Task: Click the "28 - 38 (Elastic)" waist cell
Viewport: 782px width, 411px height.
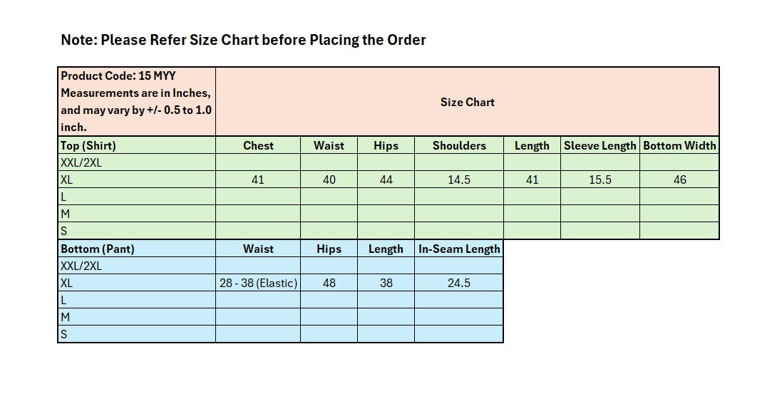Action: pyautogui.click(x=258, y=283)
